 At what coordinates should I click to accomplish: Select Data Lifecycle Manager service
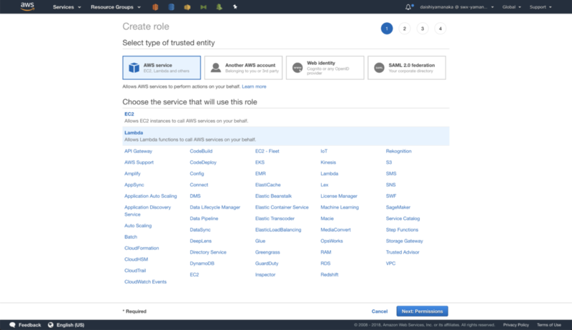pos(215,207)
